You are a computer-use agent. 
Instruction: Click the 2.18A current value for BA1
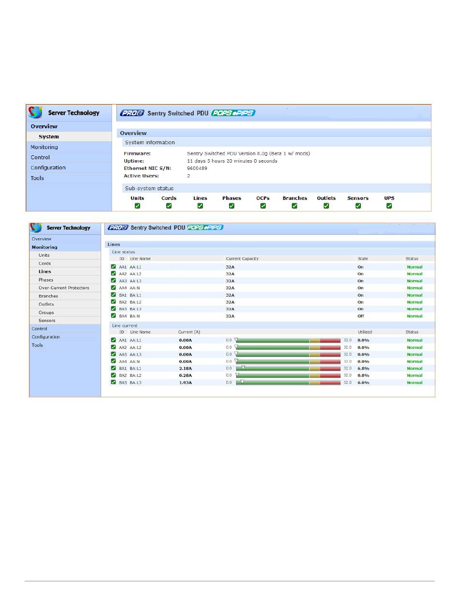(x=186, y=368)
